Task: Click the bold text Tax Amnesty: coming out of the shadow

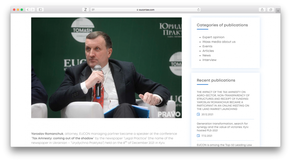Action: point(63,138)
